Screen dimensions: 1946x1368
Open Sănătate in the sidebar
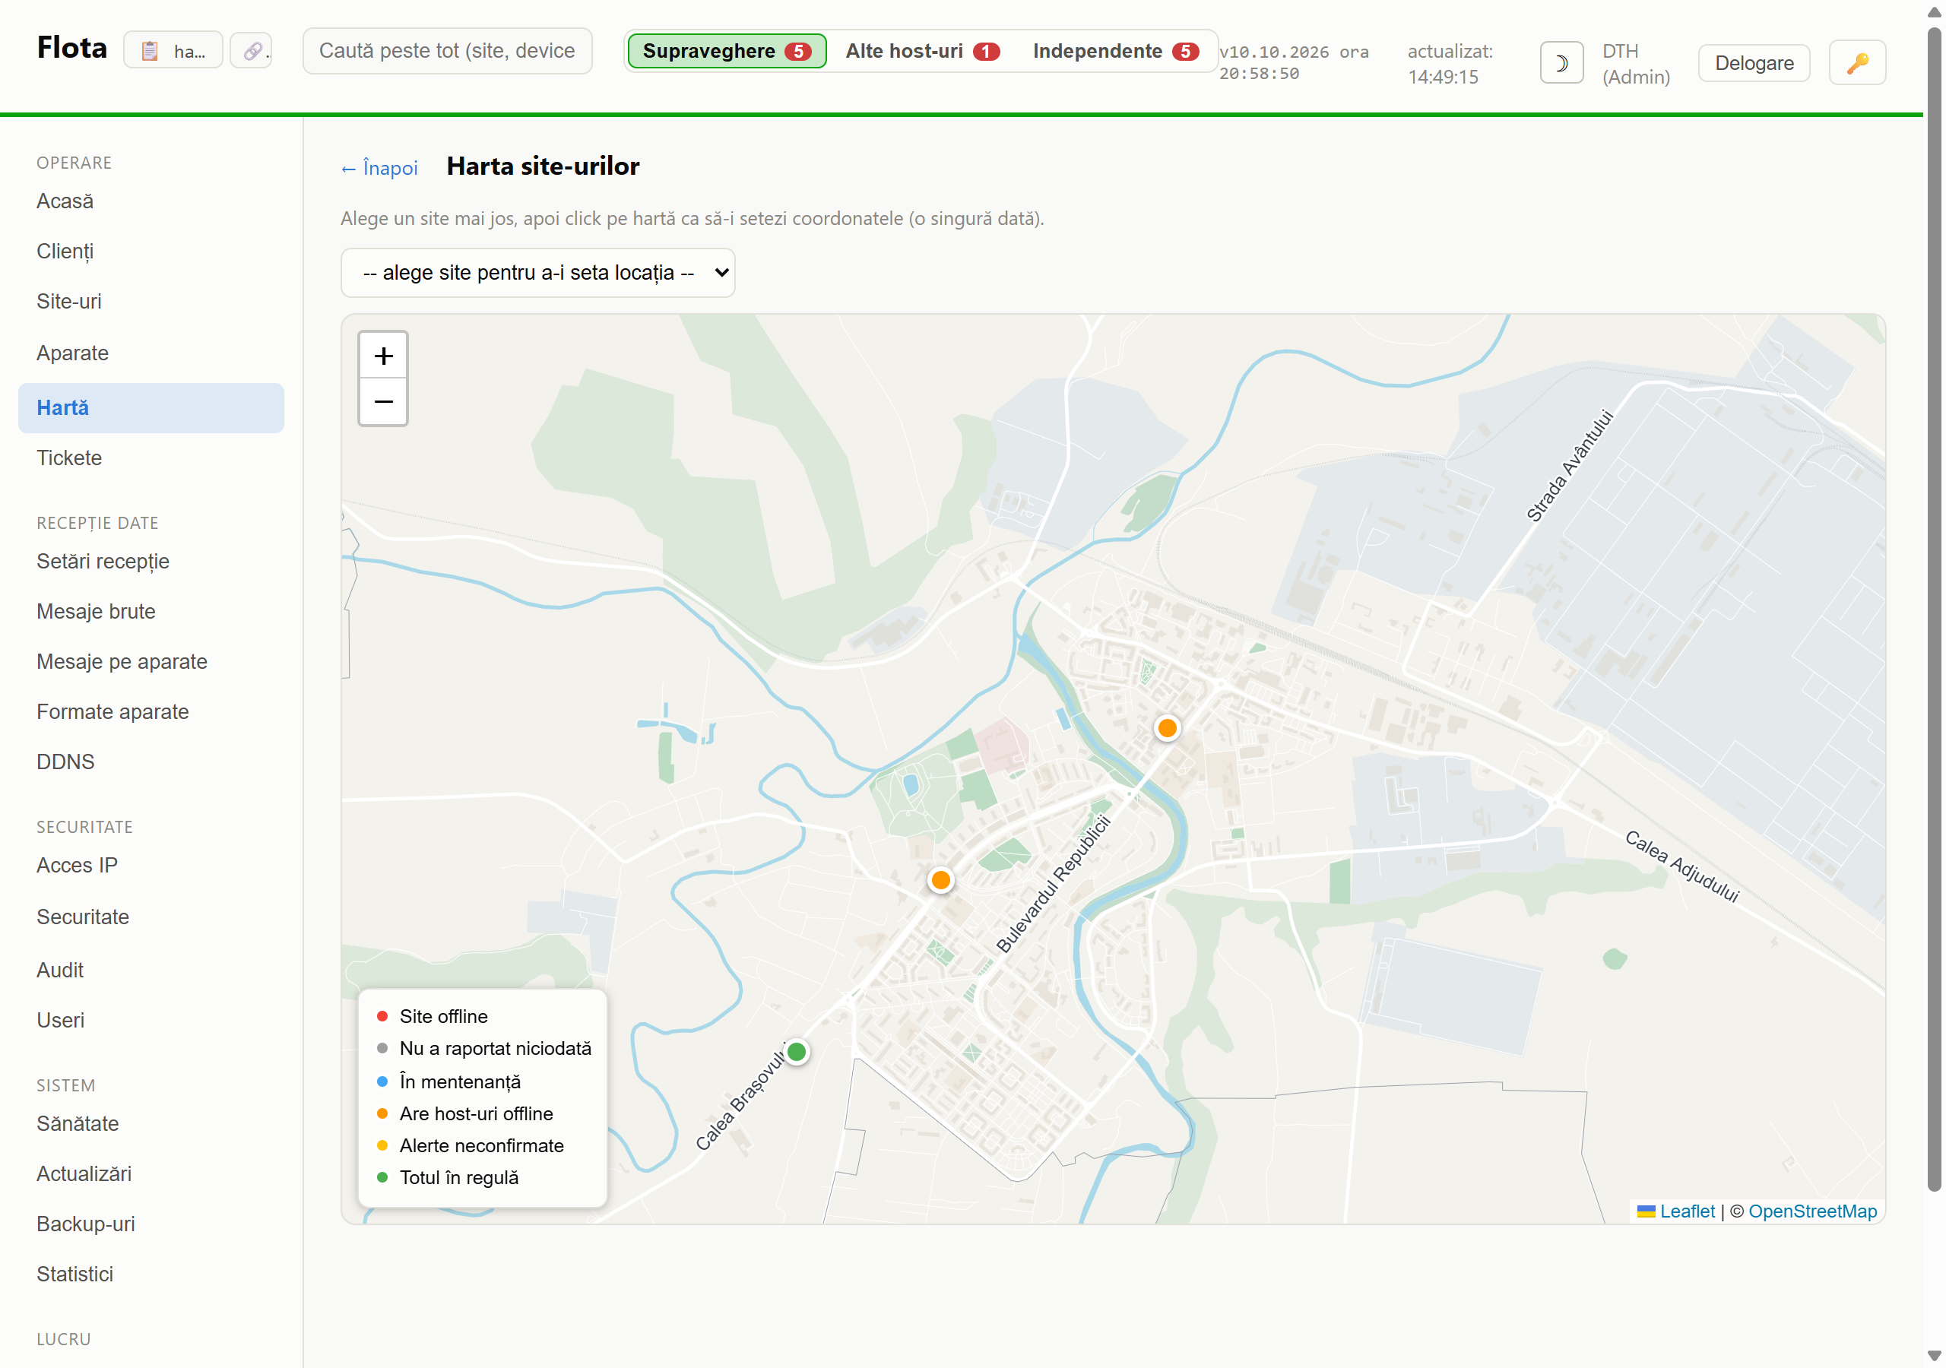151,1124
